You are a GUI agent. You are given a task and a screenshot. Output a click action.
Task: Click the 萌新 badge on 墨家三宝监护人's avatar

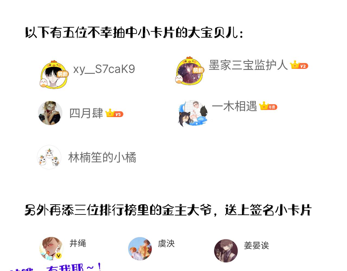point(198,70)
